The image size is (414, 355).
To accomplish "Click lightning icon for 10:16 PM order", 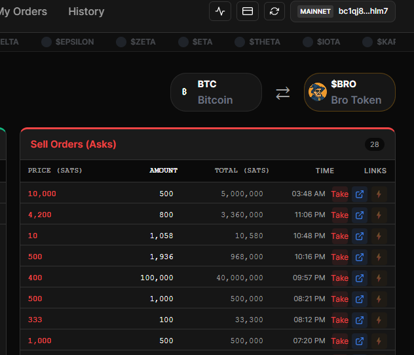I will click(379, 257).
